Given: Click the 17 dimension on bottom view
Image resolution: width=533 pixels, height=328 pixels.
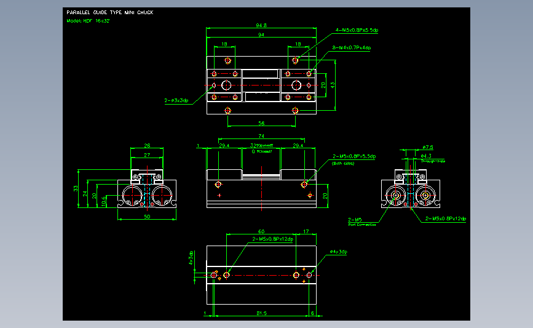Looking at the screenshot, I should [x=306, y=232].
